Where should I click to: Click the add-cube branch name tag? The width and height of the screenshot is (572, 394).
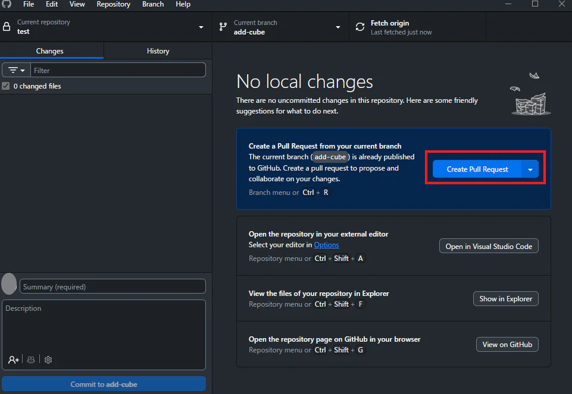(330, 157)
